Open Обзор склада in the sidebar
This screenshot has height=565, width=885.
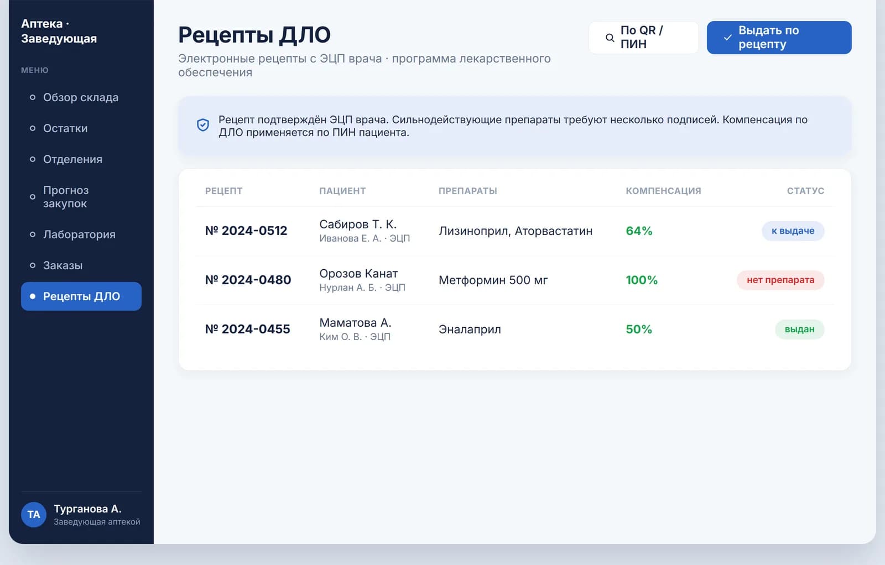[x=81, y=97]
